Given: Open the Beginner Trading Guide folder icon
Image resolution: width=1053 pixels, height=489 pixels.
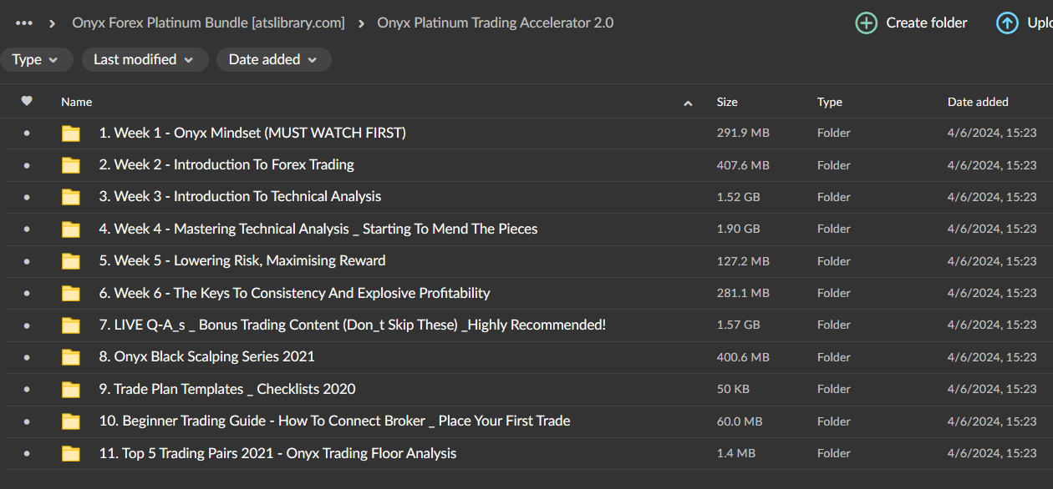Looking at the screenshot, I should pos(70,421).
